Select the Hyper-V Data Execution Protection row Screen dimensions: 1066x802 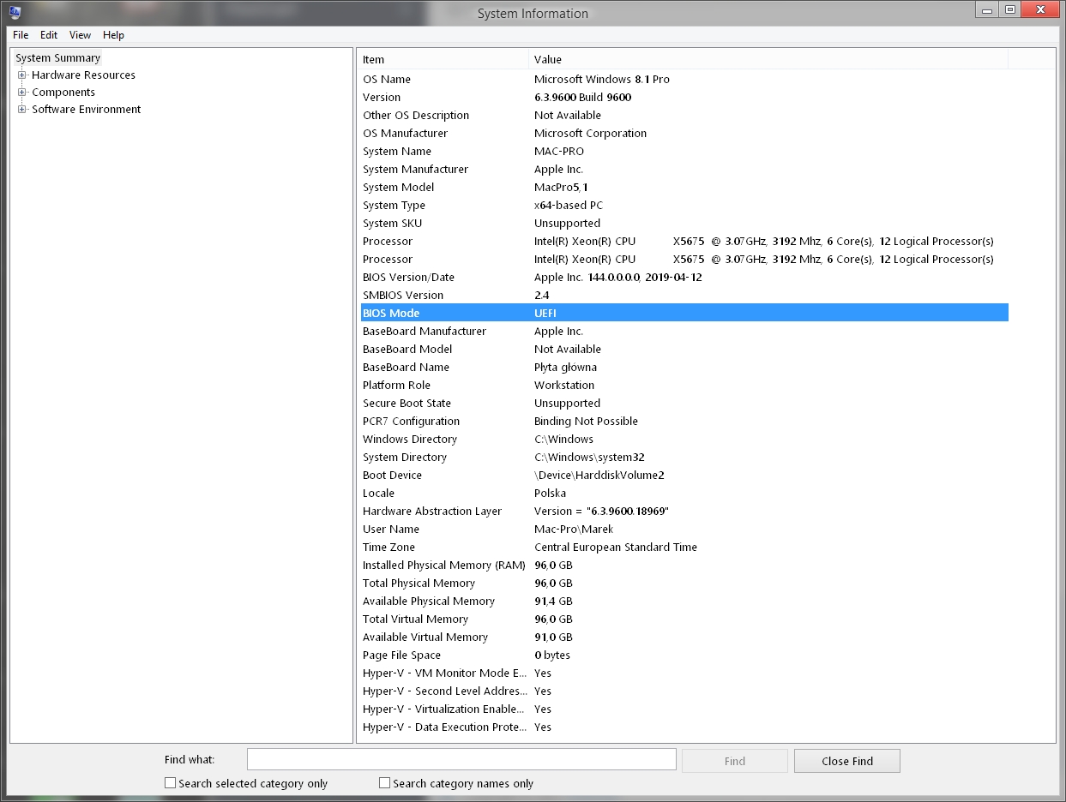684,727
